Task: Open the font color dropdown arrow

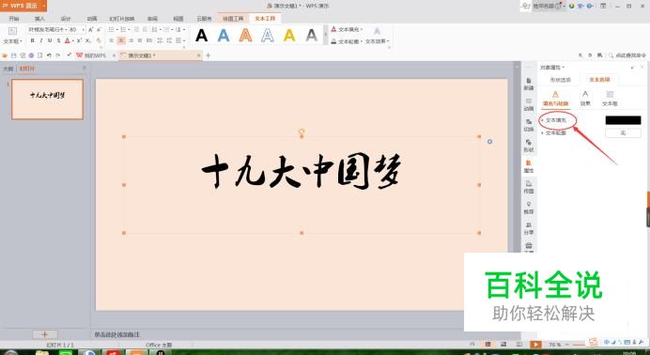Action: [x=73, y=40]
